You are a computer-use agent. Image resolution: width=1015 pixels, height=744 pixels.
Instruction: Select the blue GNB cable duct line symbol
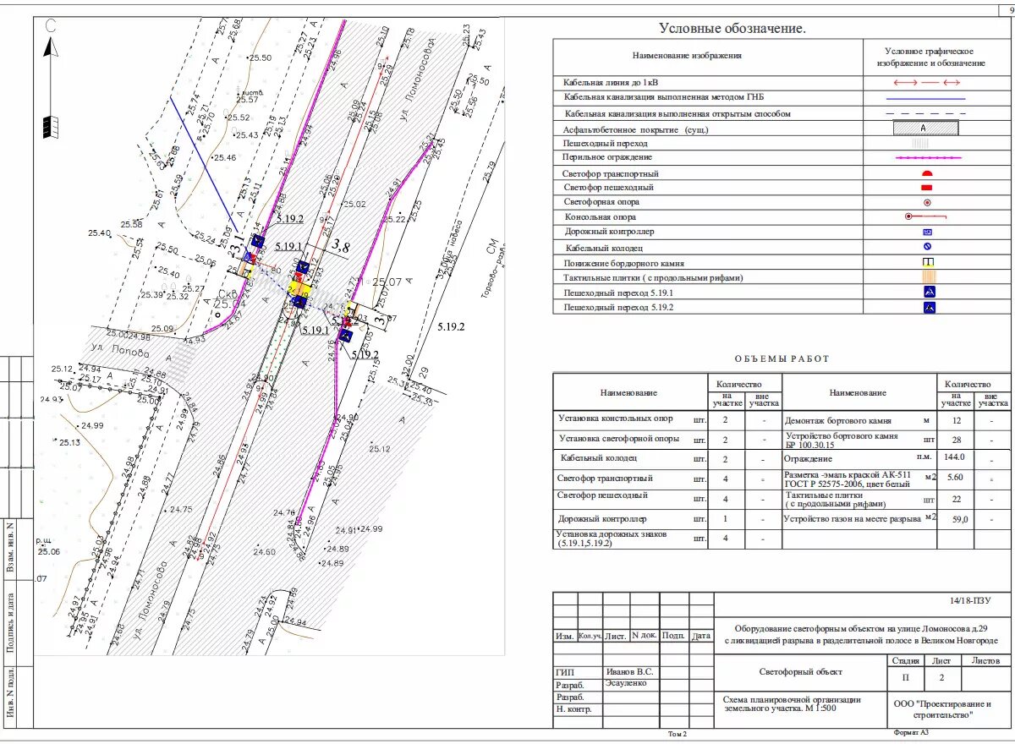pos(926,99)
